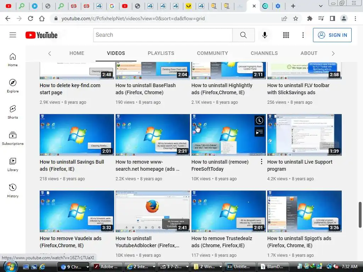Expand the 9 Chrome taskbar group arrow

88,267
